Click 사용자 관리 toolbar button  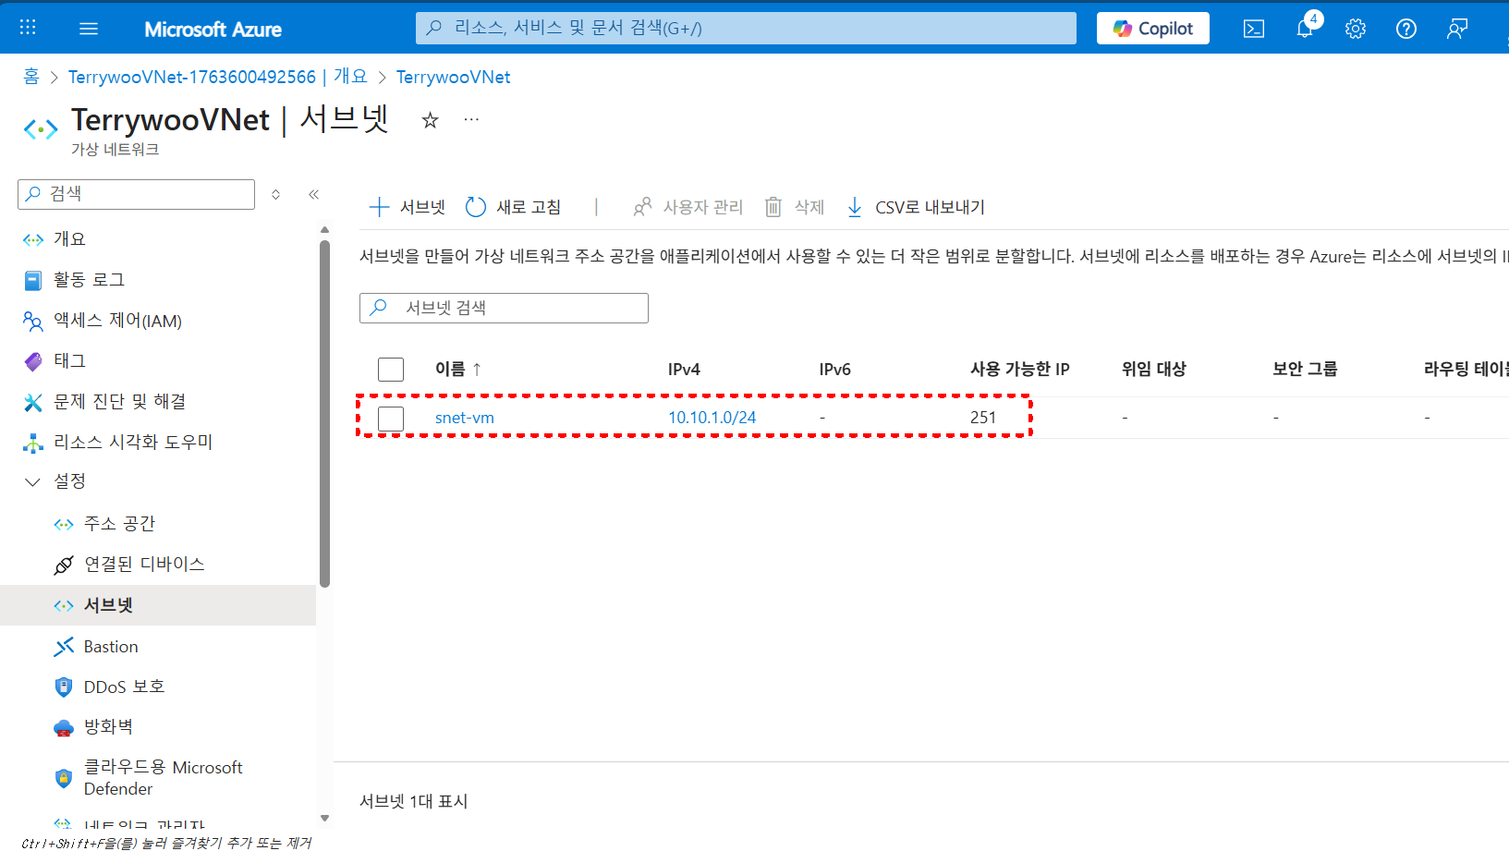coord(688,207)
